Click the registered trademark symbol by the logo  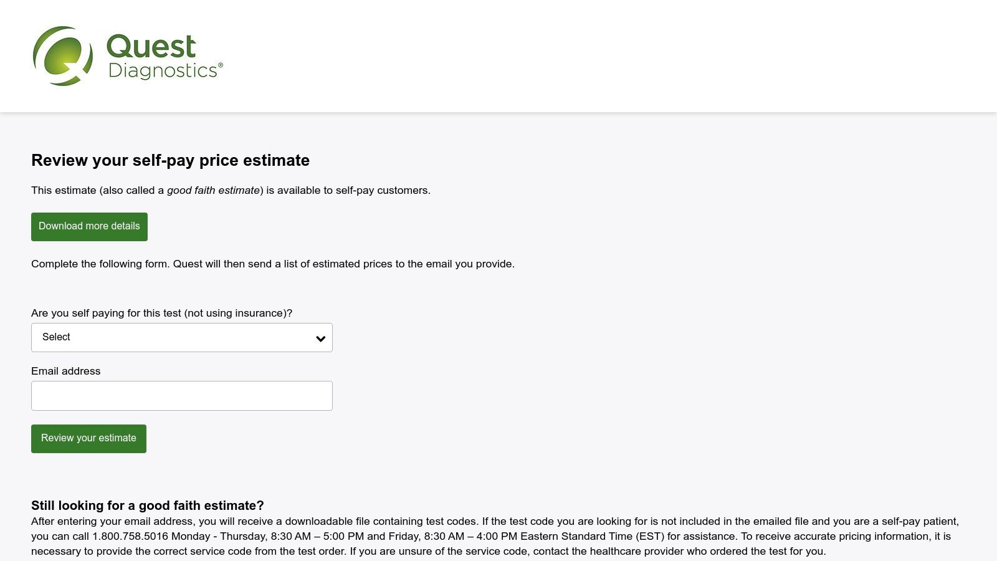tap(220, 65)
